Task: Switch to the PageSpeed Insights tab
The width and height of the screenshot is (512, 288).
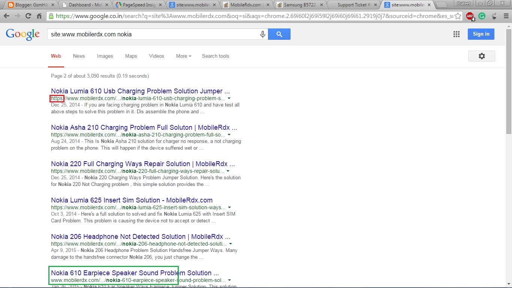Action: (138, 5)
